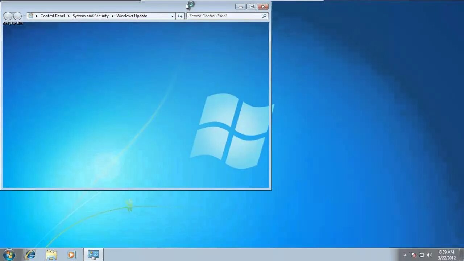Open the clock showing 8:39 AM

click(x=447, y=255)
